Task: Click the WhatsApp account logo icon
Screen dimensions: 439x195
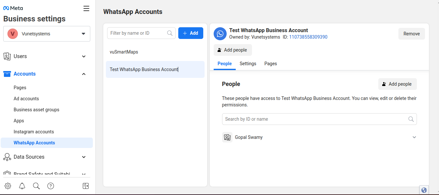Action: coord(220,34)
